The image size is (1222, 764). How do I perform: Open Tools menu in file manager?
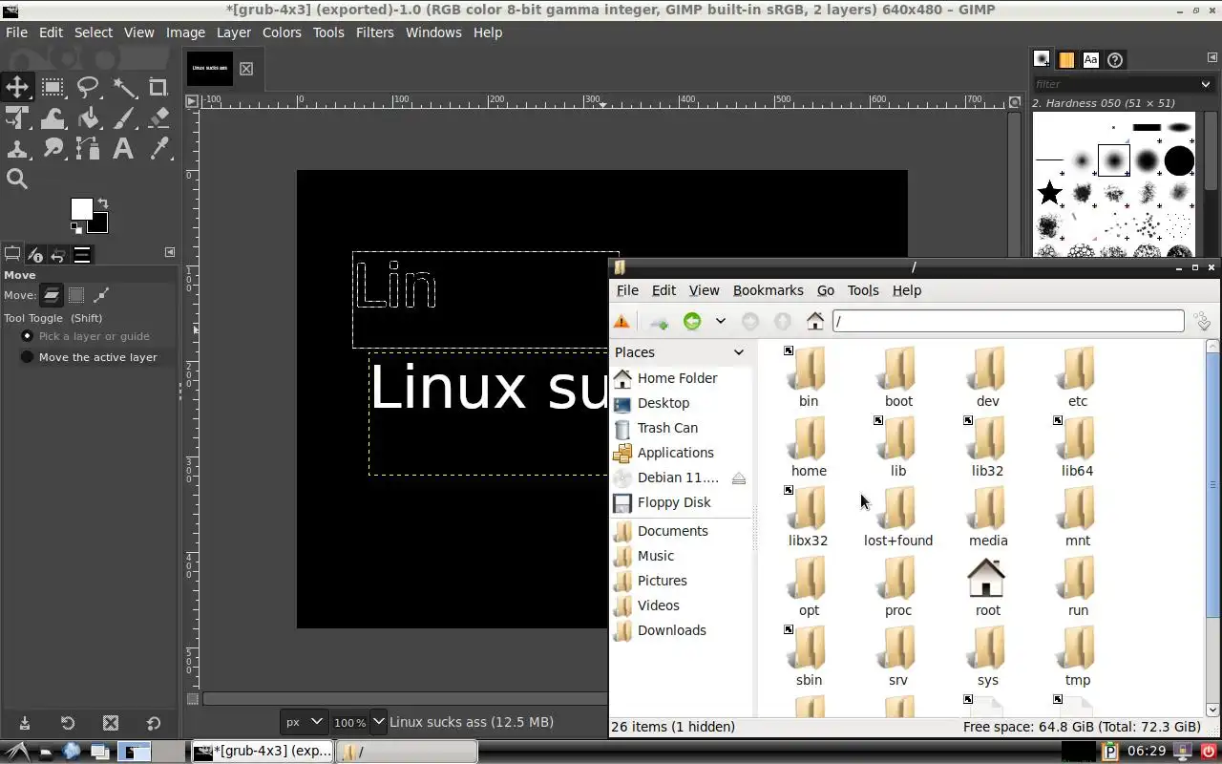pos(863,290)
